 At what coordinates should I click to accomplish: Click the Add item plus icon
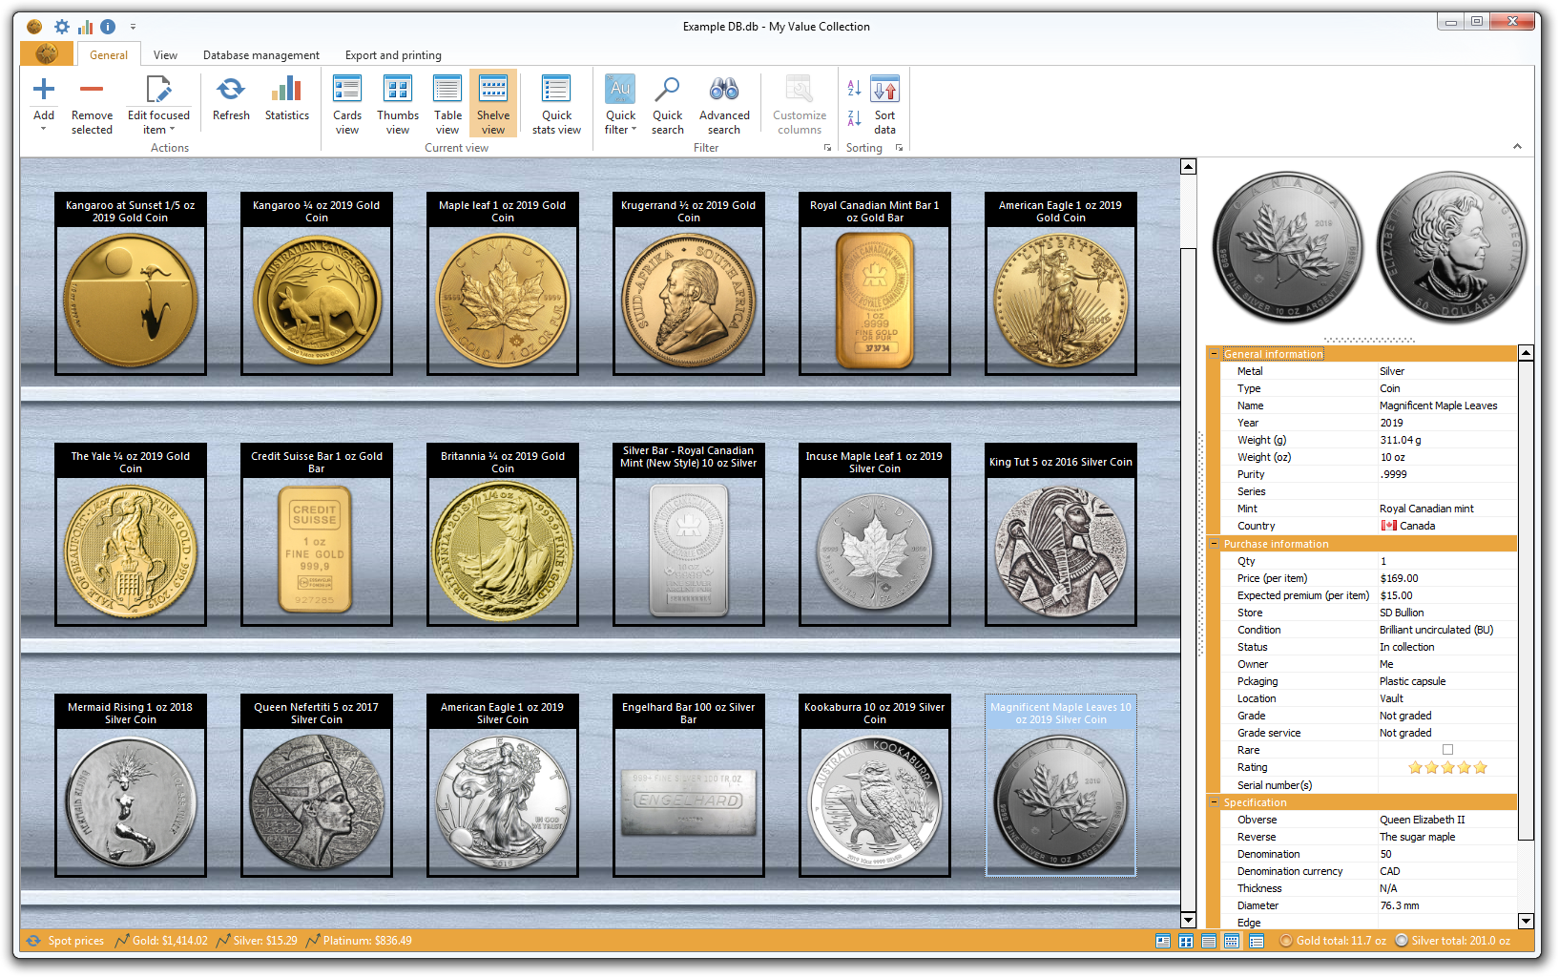click(44, 91)
